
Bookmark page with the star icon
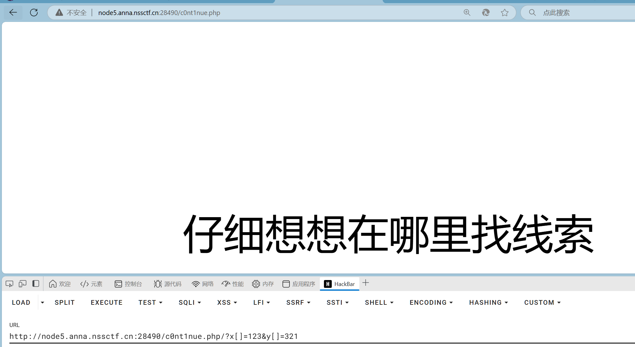(505, 13)
